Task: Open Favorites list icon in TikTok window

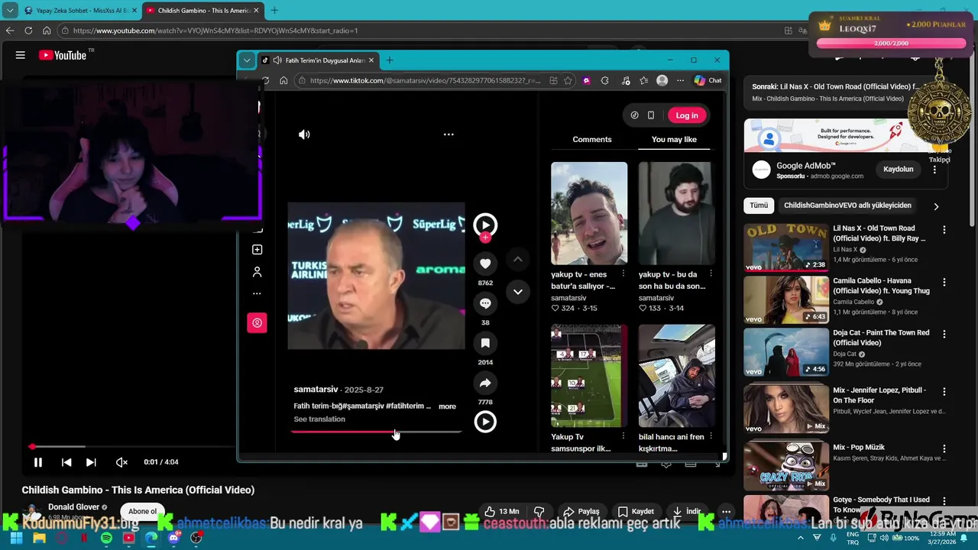Action: click(x=644, y=80)
